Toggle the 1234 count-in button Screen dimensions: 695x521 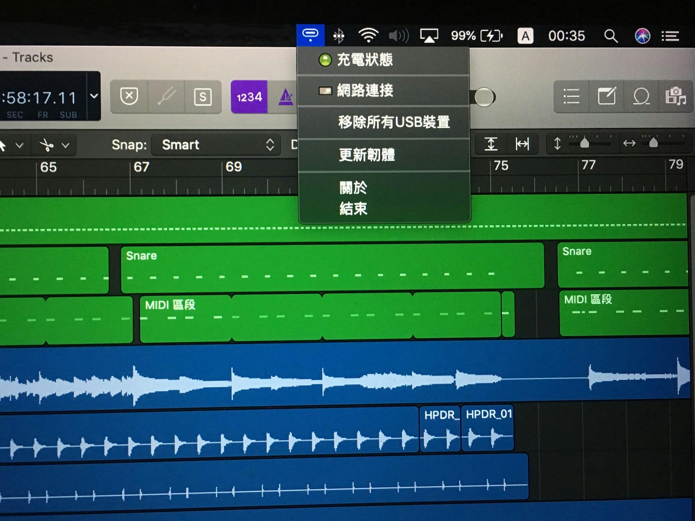(x=249, y=97)
